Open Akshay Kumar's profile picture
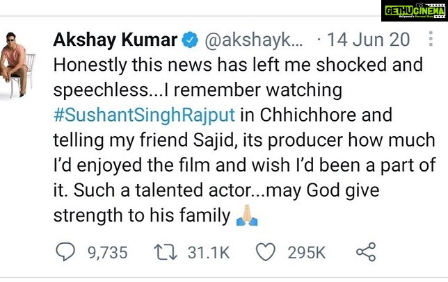This screenshot has width=448, height=282. [x=17, y=65]
